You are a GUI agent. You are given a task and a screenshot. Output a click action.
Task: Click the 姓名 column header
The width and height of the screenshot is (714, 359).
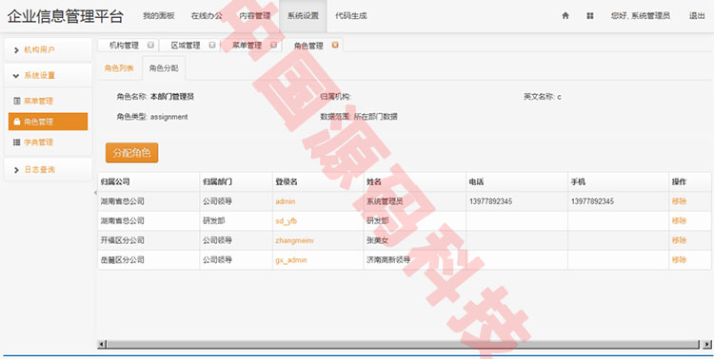pos(414,181)
